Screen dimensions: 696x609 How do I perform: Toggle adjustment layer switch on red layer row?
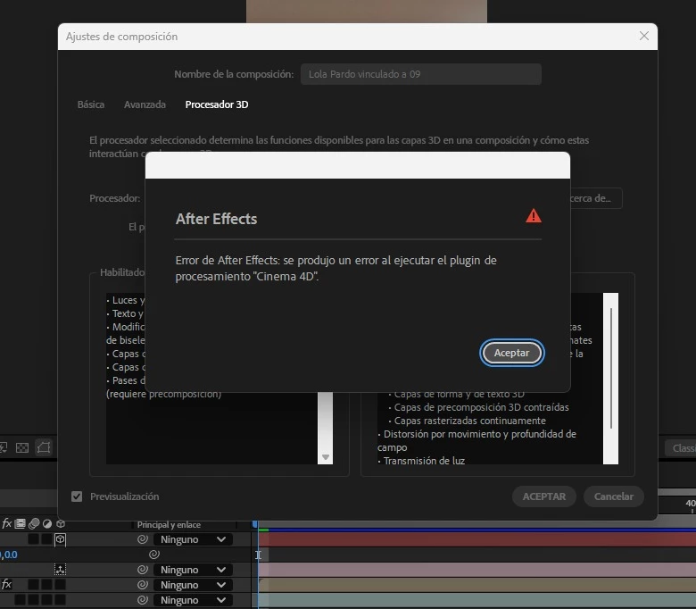[x=46, y=539]
